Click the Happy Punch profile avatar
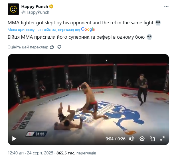The height and width of the screenshot is (157, 176). (x=13, y=9)
